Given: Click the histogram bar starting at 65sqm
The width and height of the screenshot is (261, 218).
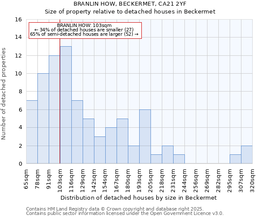Looking at the screenshot, I should pos(32,132).
